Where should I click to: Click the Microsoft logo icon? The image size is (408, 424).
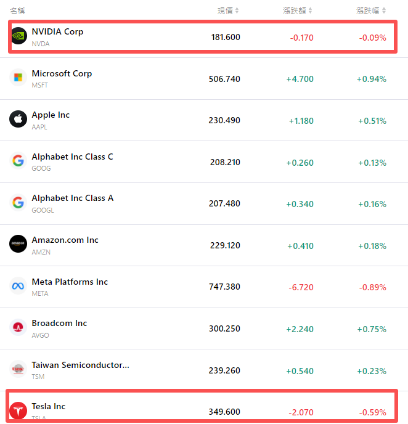coord(18,78)
